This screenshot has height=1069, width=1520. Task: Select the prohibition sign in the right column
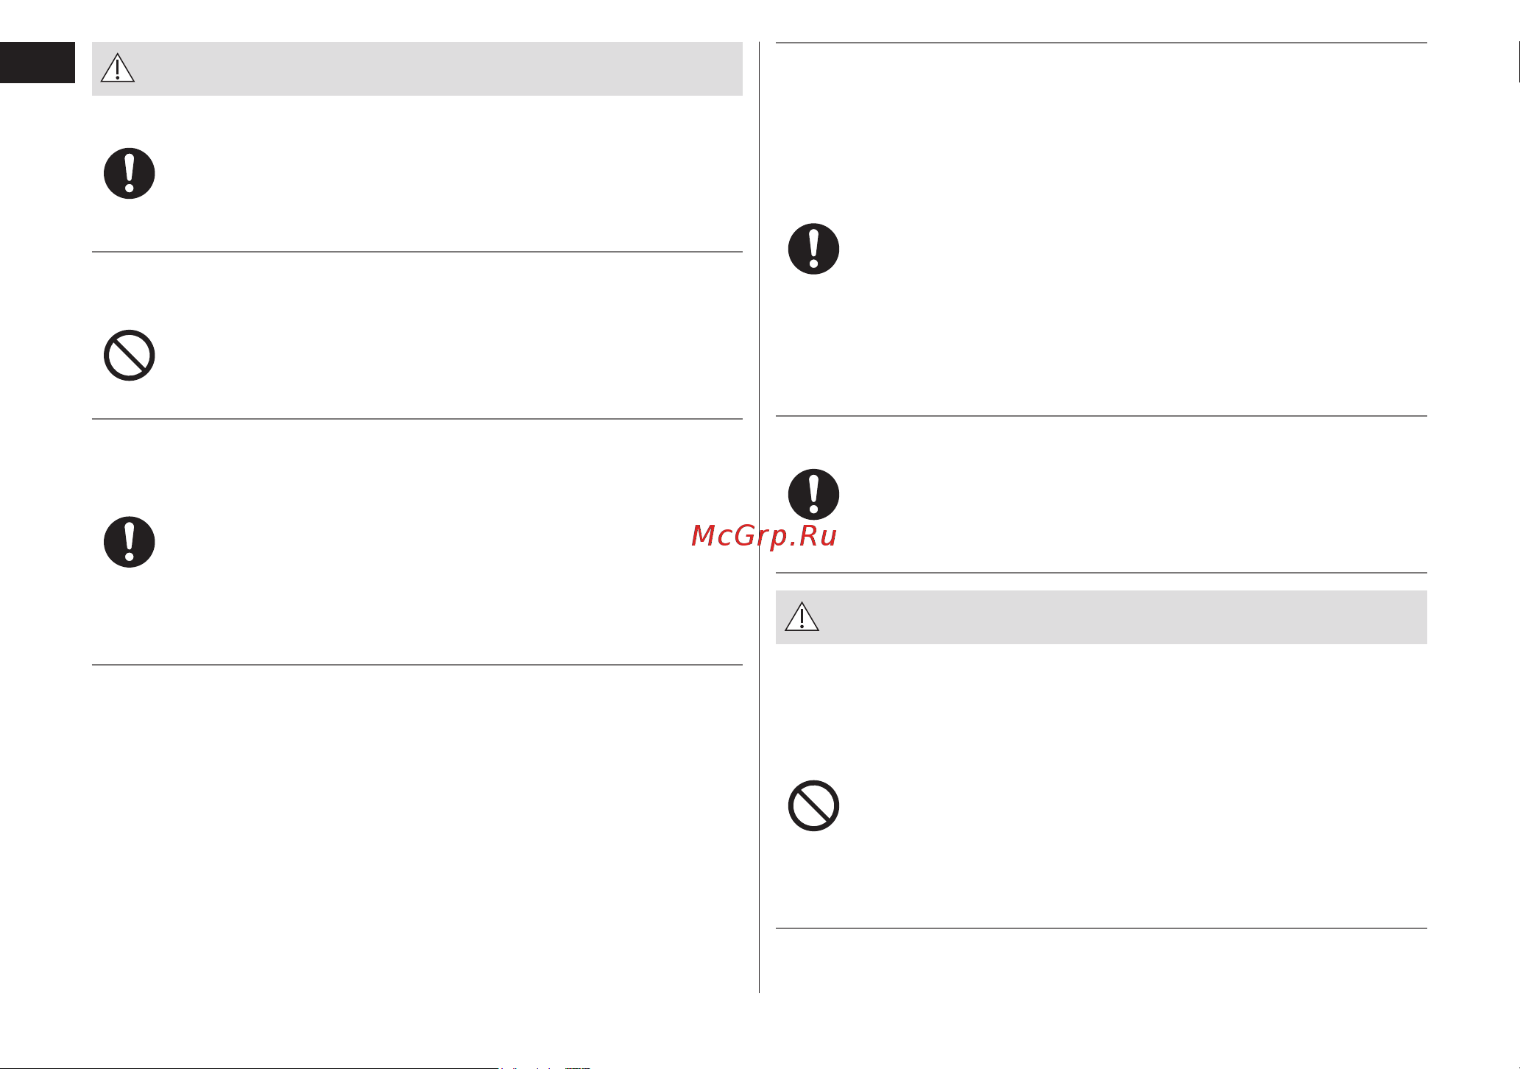(x=814, y=806)
